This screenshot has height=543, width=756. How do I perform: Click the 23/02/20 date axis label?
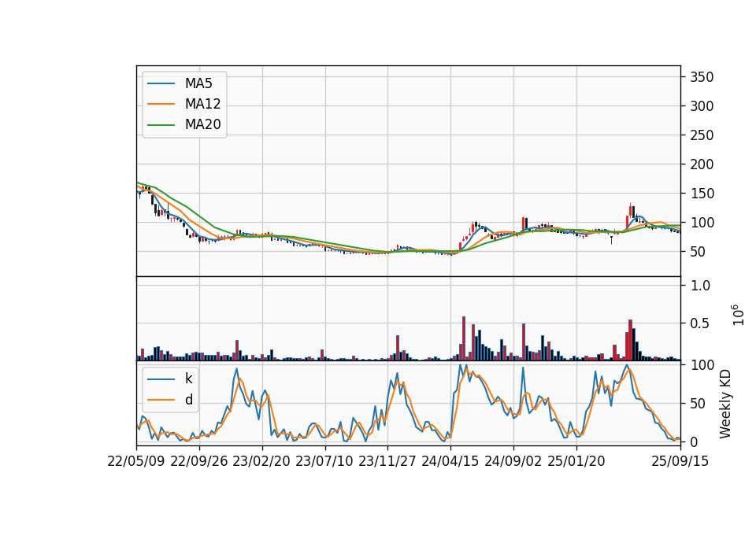(261, 461)
